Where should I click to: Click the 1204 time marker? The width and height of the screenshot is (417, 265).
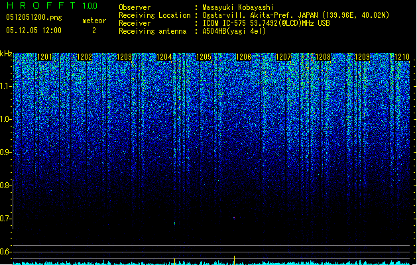click(x=164, y=57)
